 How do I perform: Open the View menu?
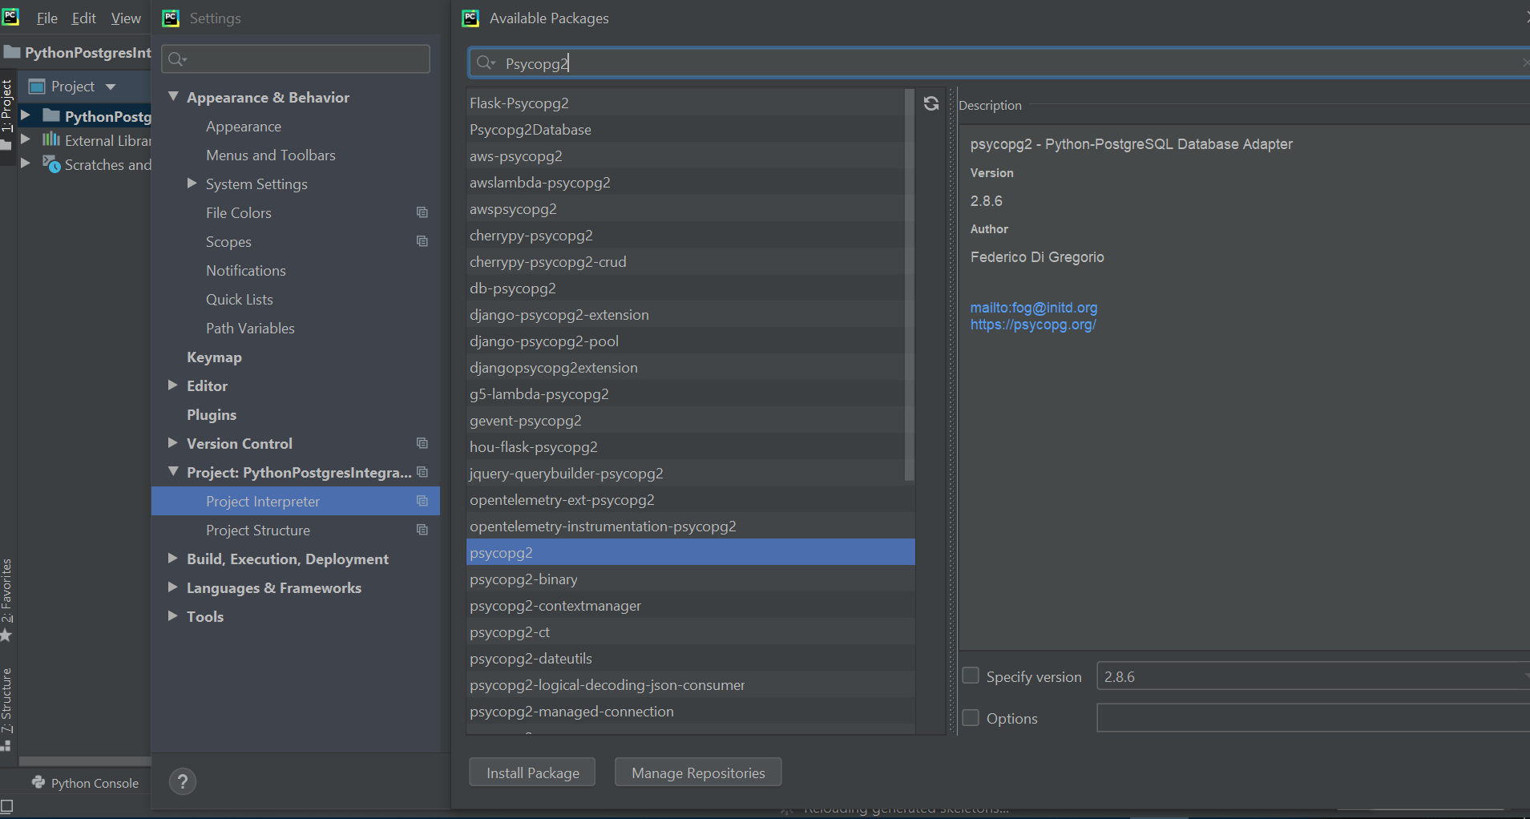[126, 18]
